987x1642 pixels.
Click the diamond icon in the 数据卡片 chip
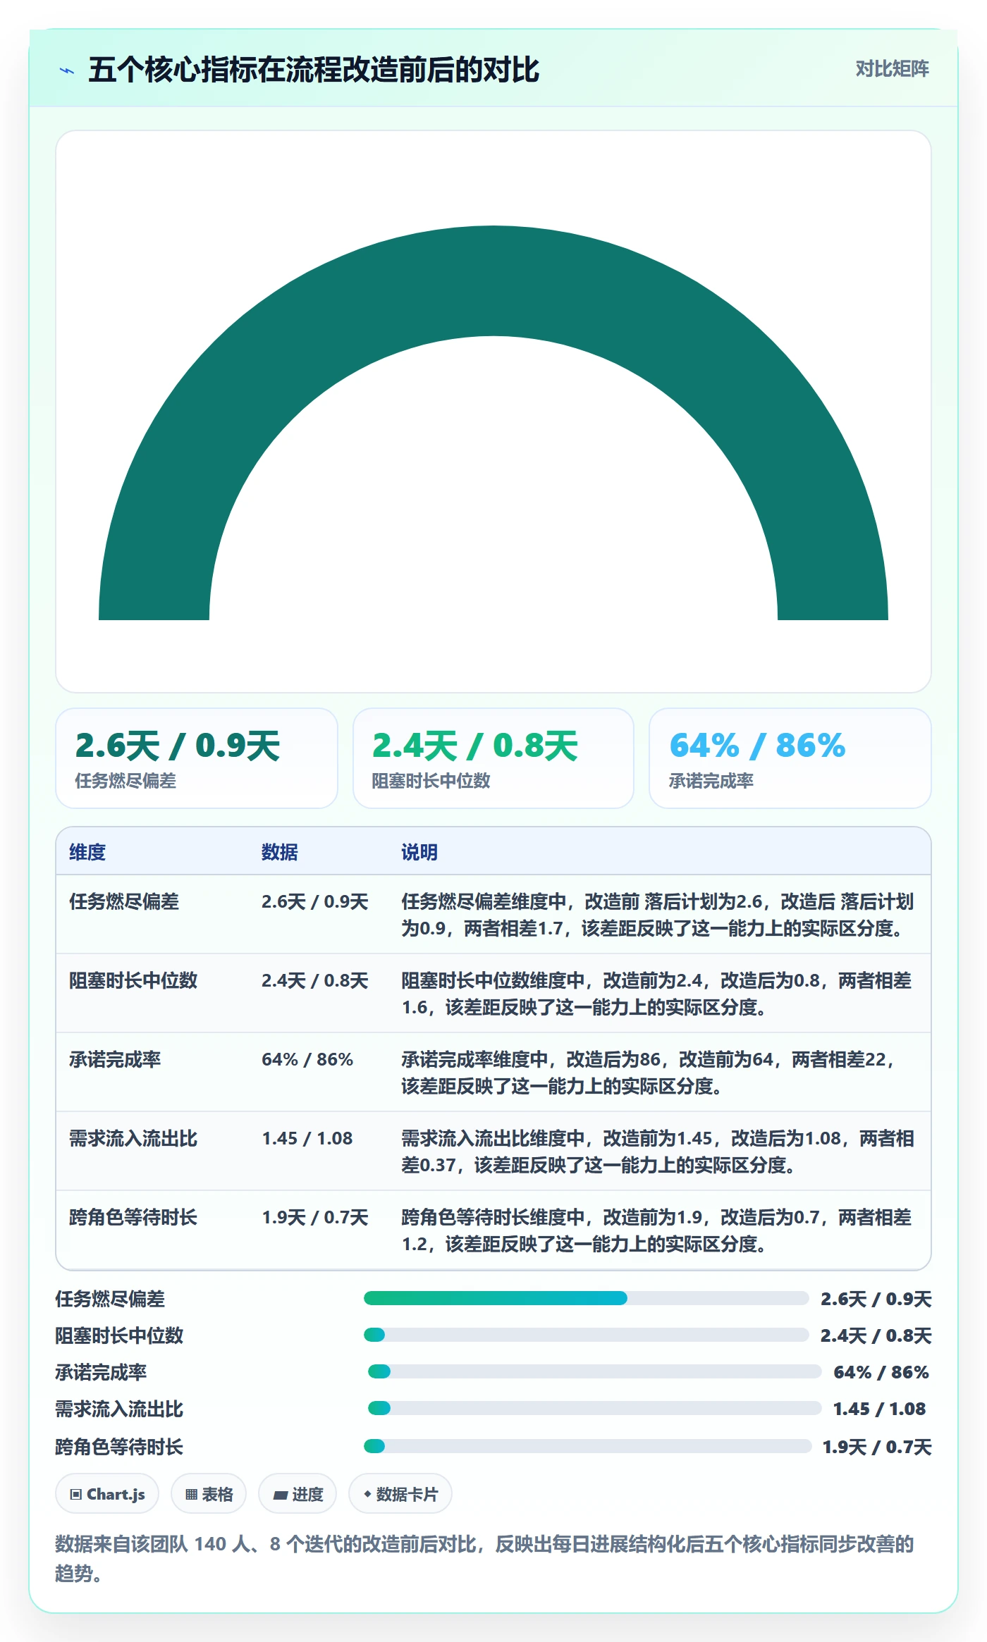pyautogui.click(x=367, y=1493)
